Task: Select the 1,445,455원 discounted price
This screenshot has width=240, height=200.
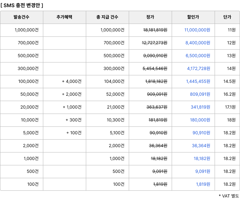Action: (x=198, y=81)
